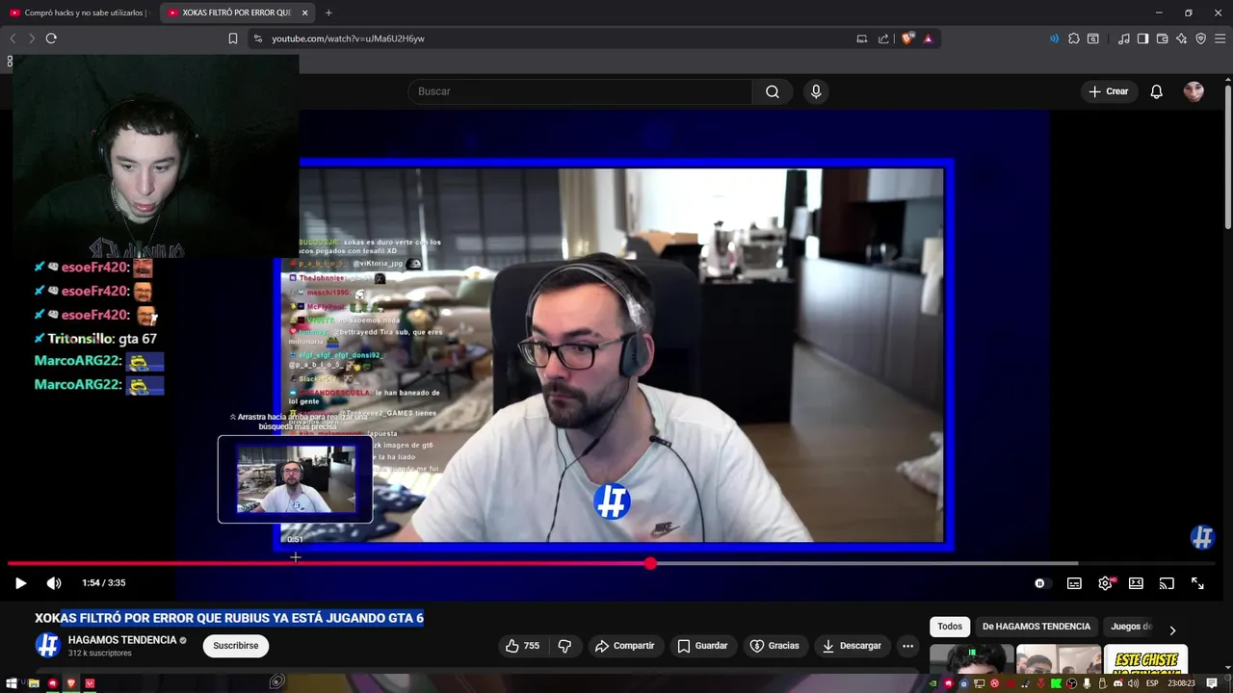Switch the ESP keyboard language indicator
This screenshot has width=1233, height=693.
point(1152,683)
